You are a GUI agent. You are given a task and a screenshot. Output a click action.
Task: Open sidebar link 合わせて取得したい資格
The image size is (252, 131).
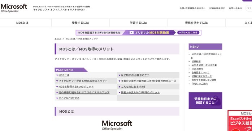pyautogui.click(x=204, y=80)
